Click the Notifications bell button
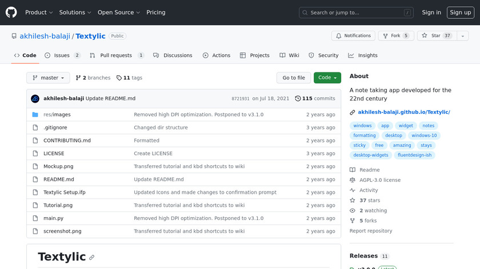480x269 pixels. [353, 35]
